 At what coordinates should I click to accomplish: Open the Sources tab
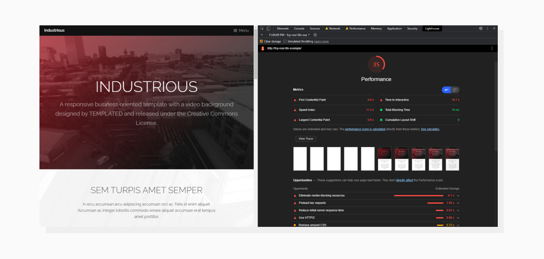pyautogui.click(x=315, y=29)
